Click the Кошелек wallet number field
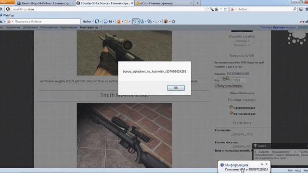Viewport: 308px width, 173px height. (238, 74)
